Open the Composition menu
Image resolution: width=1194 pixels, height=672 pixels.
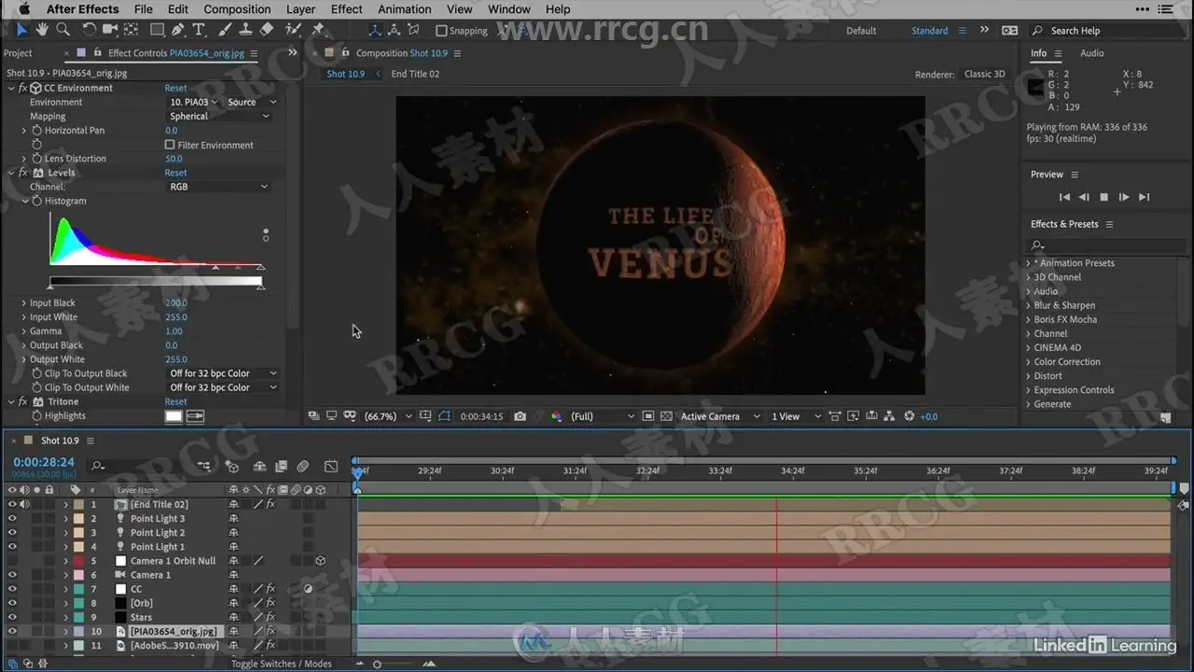[x=237, y=9]
